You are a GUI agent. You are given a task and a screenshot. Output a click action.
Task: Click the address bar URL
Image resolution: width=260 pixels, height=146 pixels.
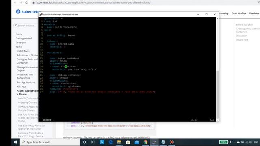pos(93,3)
